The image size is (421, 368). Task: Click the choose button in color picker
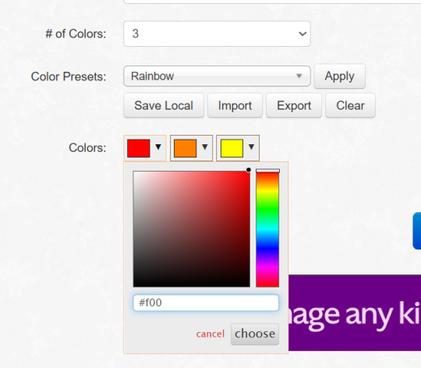pos(255,334)
